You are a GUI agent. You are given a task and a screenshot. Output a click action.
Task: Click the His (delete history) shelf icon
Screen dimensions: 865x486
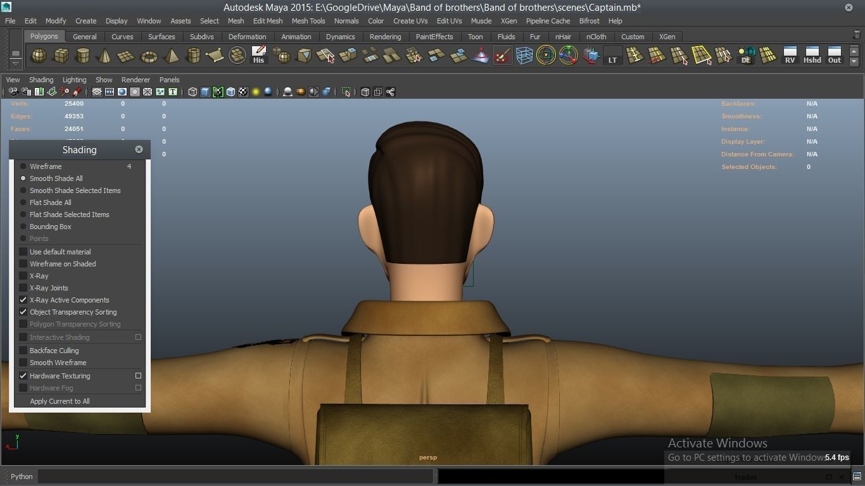(258, 56)
